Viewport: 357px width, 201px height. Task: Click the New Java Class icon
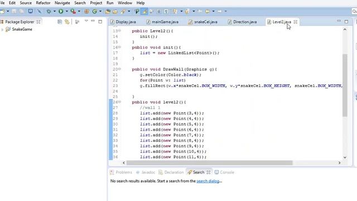(x=94, y=11)
